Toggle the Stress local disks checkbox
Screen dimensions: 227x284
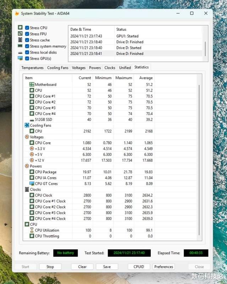(x=27, y=52)
